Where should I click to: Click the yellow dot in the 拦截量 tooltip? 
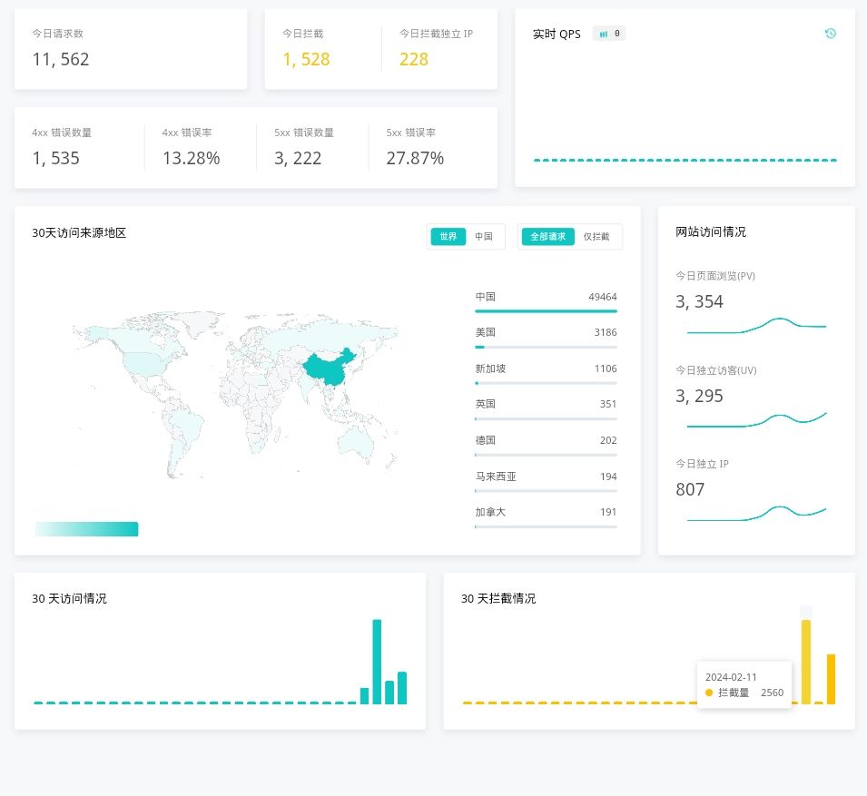click(x=709, y=693)
